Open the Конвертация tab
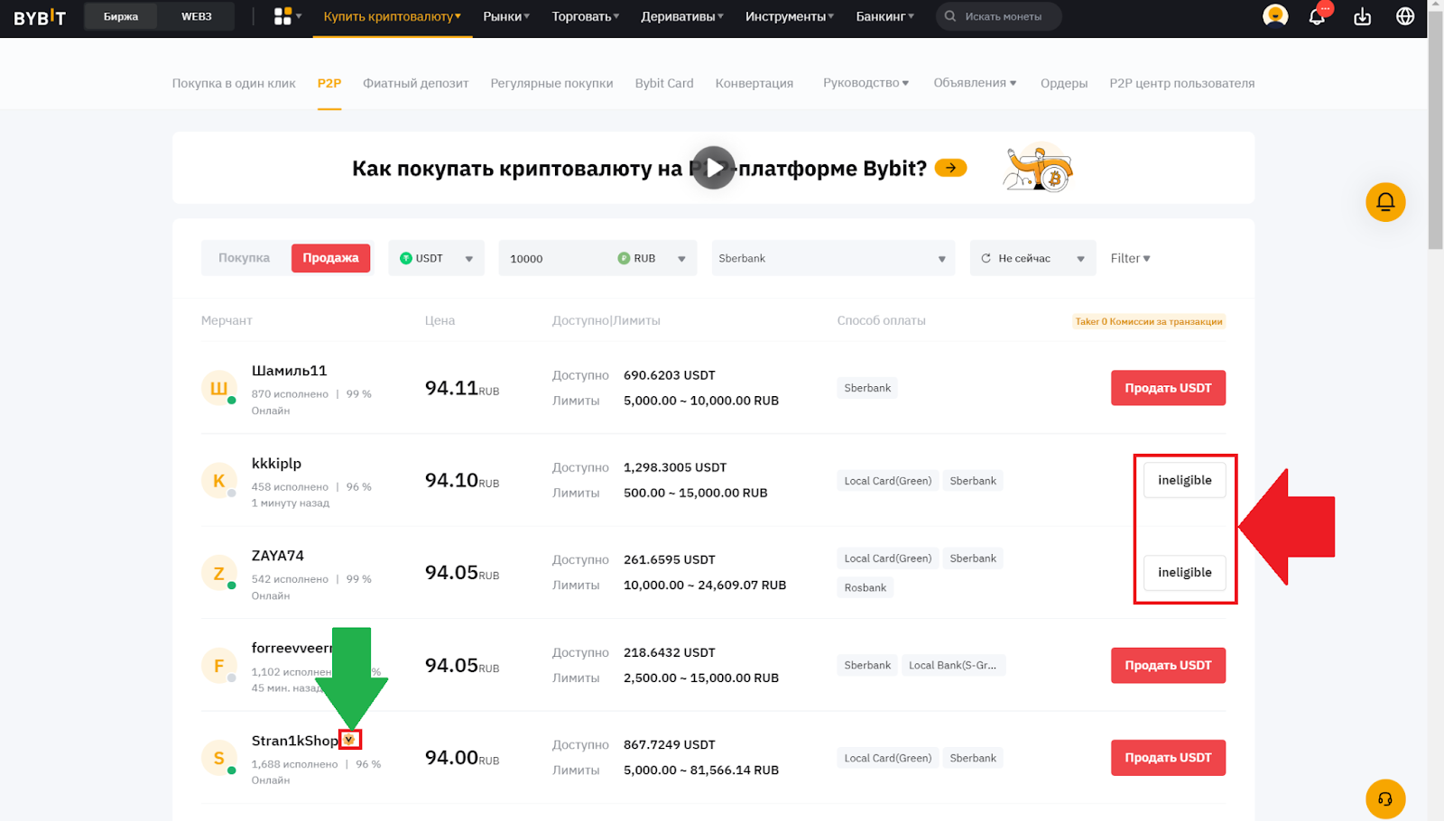Image resolution: width=1444 pixels, height=821 pixels. coord(754,83)
